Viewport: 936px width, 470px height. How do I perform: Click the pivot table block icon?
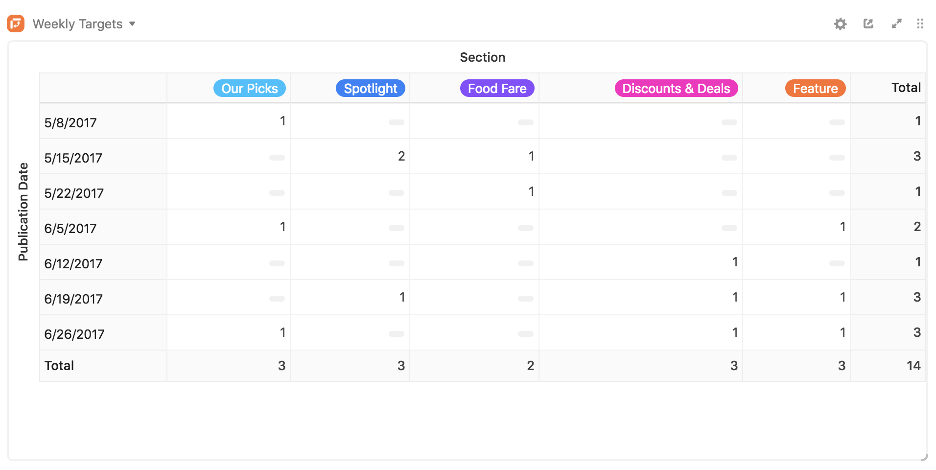[16, 23]
